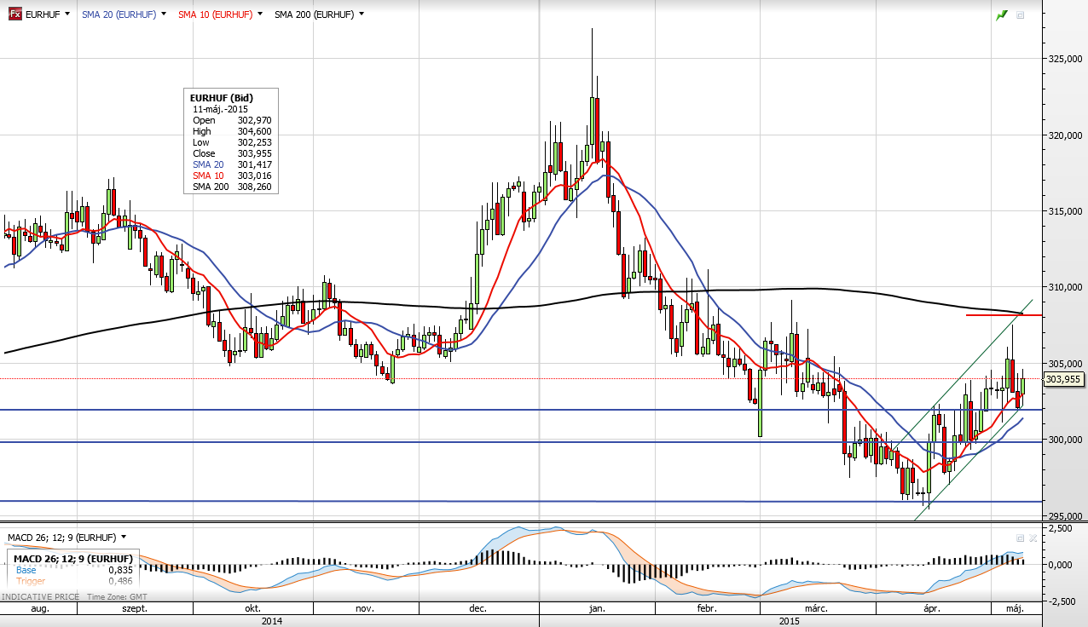Click the 325,000 price axis label
This screenshot has height=627, width=1088.
coord(1067,59)
